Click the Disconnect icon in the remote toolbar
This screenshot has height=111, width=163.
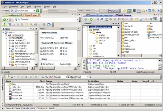(98, 19)
